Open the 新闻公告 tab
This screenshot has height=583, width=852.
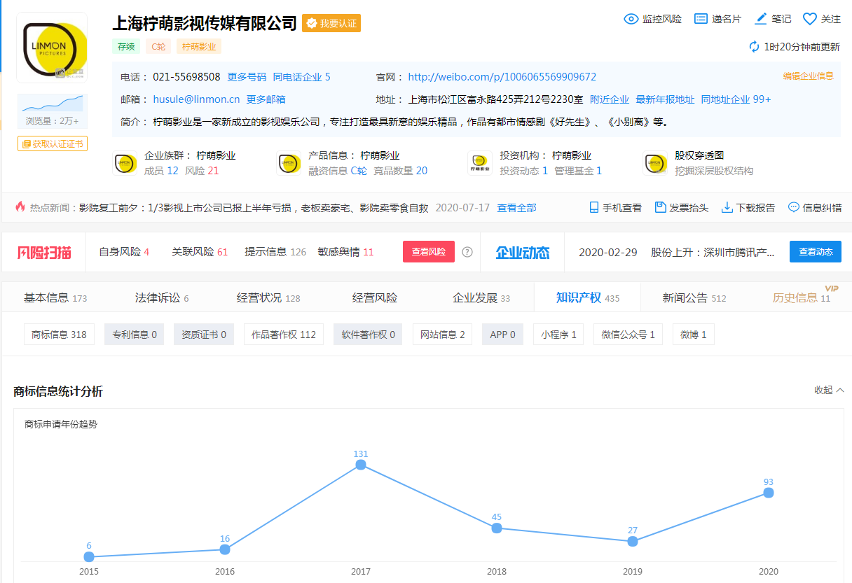coord(694,298)
